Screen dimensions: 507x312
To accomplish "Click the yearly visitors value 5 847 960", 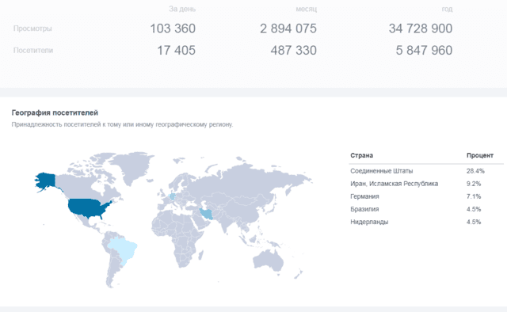I will click(x=424, y=51).
